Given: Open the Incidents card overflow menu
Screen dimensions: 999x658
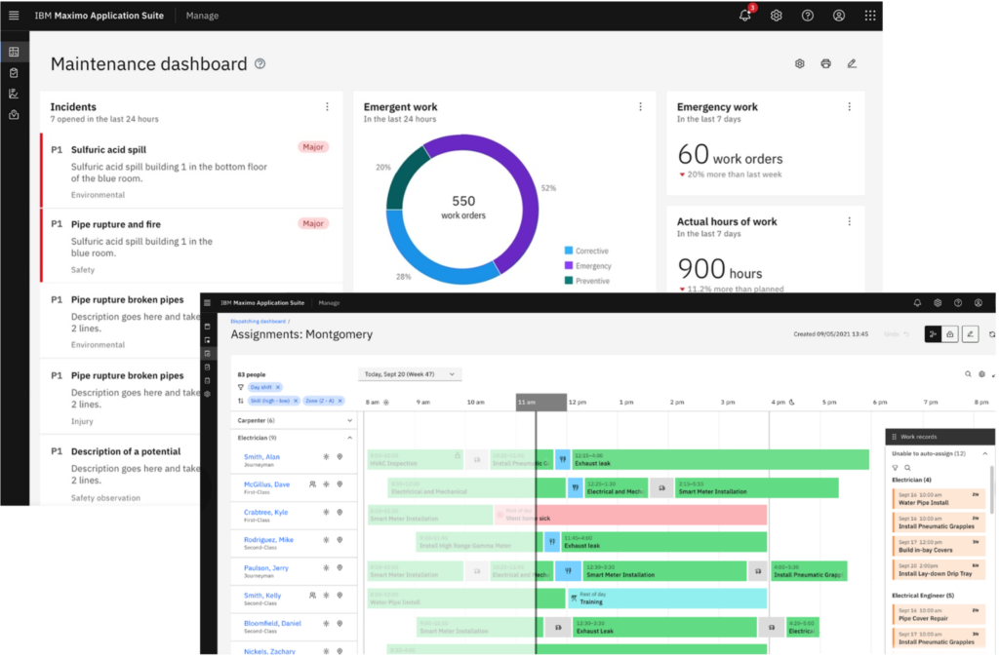Looking at the screenshot, I should point(329,105).
